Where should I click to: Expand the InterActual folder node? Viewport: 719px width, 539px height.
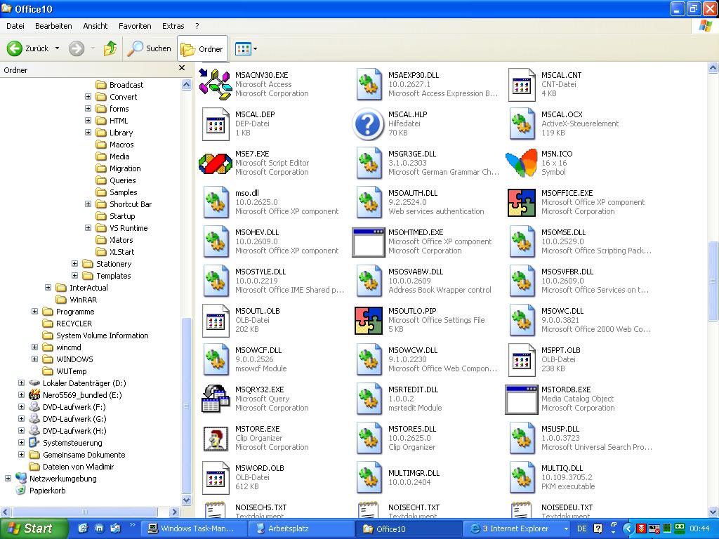(48, 287)
